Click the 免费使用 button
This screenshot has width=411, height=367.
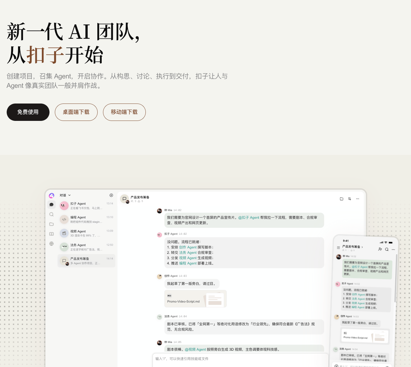(28, 112)
